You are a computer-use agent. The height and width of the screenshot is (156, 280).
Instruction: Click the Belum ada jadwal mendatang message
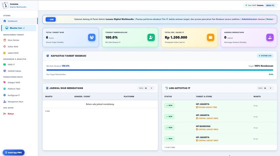point(100,104)
